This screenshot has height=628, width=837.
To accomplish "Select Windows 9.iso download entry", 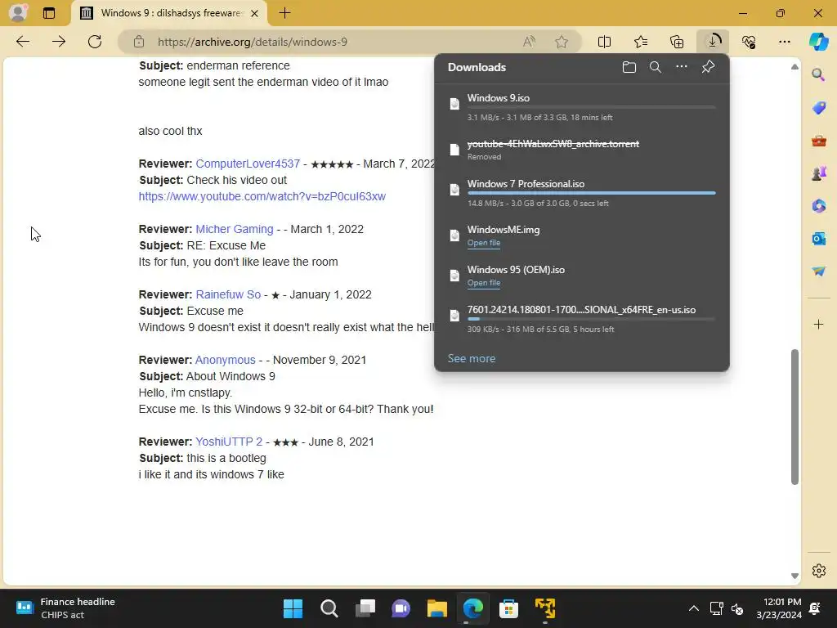I will click(x=582, y=107).
